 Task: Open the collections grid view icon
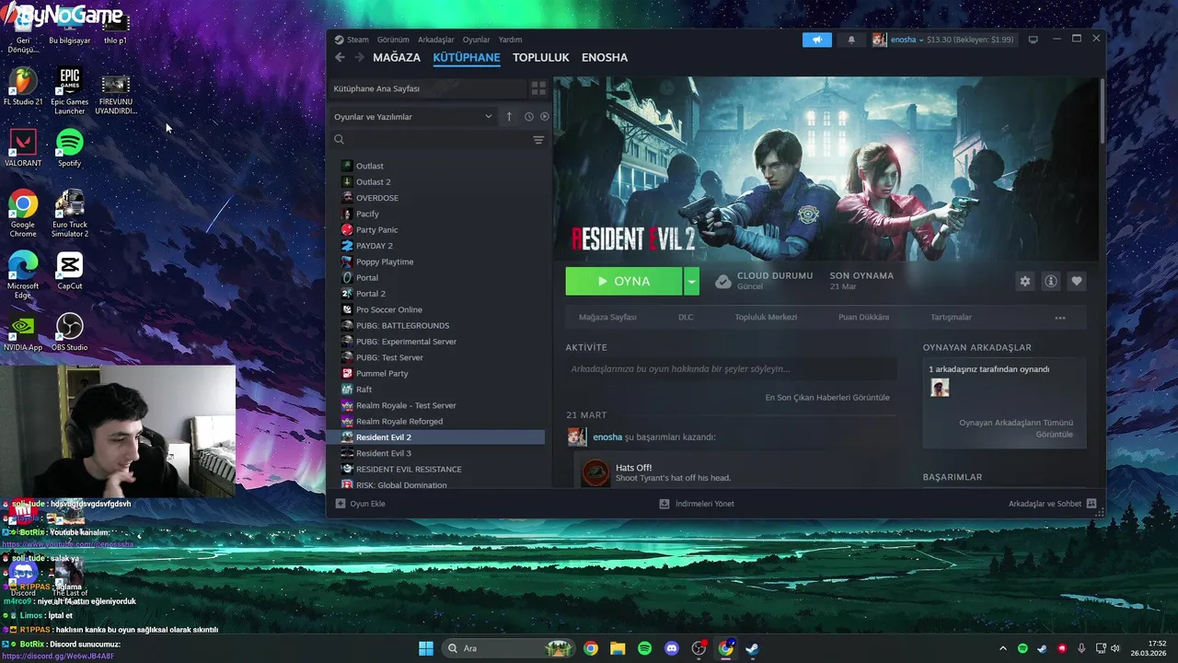(x=538, y=88)
